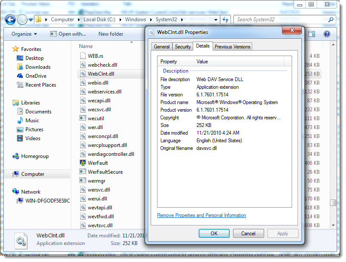Toggle the preview pane icon
Image resolution: width=346 pixels, height=262 pixels.
[x=312, y=34]
